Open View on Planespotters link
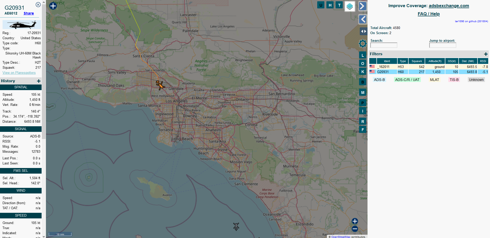This screenshot has width=490, height=238. pyautogui.click(x=19, y=73)
